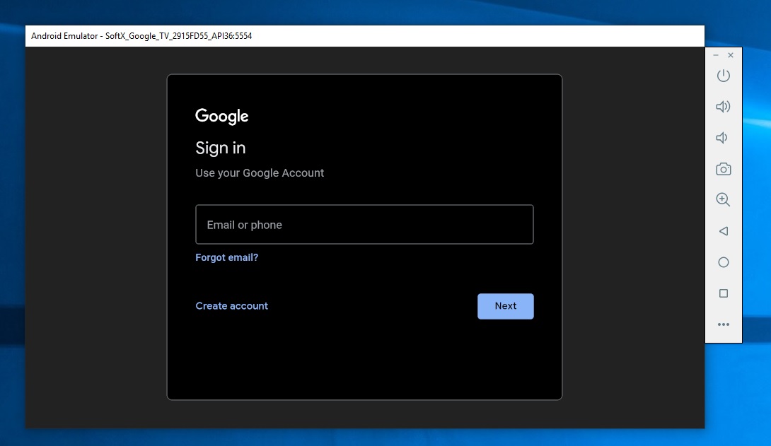This screenshot has height=446, width=771.
Task: Focus the Email or phone field
Action: click(364, 225)
